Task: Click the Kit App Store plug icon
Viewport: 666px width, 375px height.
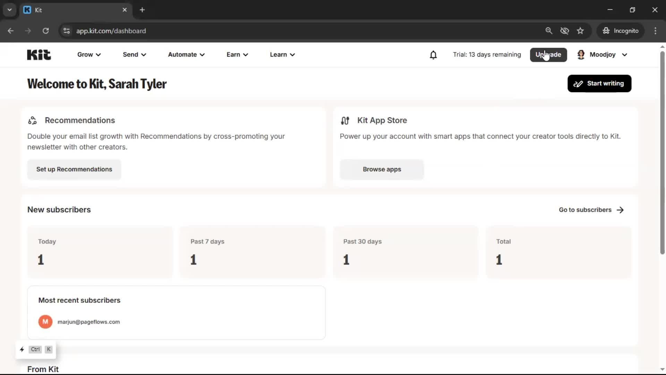Action: 345,120
